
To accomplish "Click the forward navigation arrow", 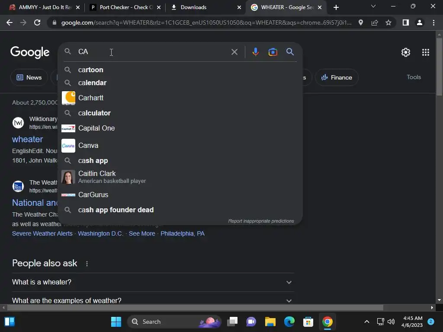I will point(23,22).
